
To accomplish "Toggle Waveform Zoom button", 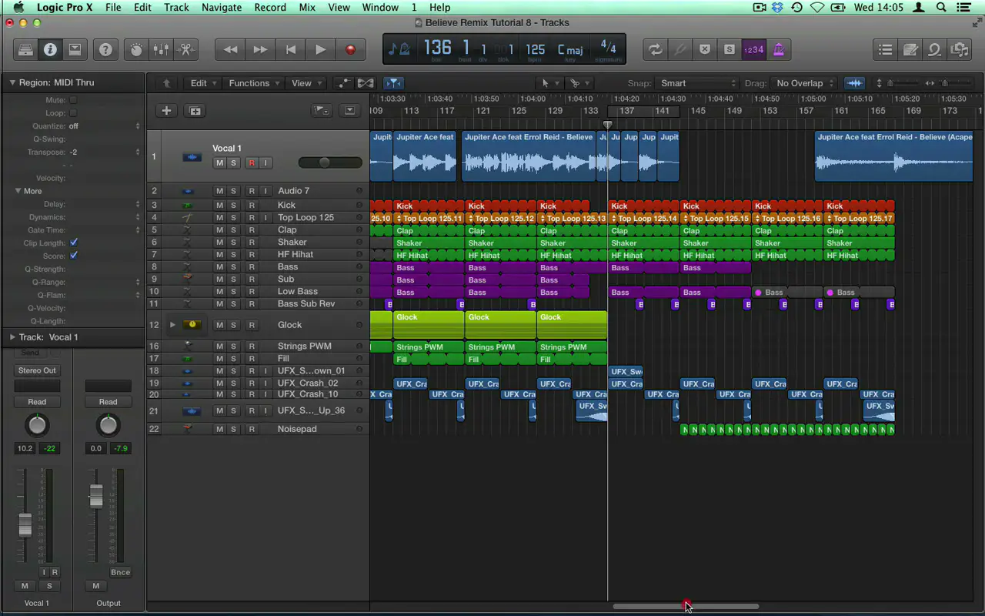I will click(x=854, y=83).
